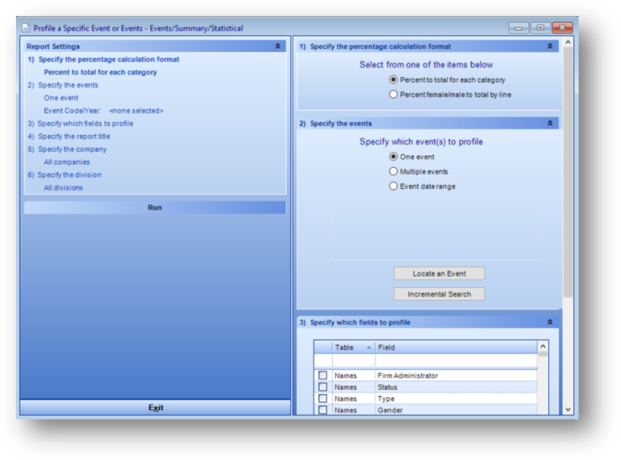The image size is (621, 460).
Task: Sort by the Field column header
Action: click(457, 347)
